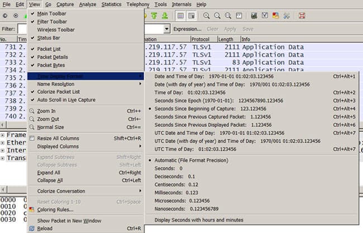This screenshot has width=363, height=233.
Task: Select Time of Day format
Action: (x=252, y=92)
